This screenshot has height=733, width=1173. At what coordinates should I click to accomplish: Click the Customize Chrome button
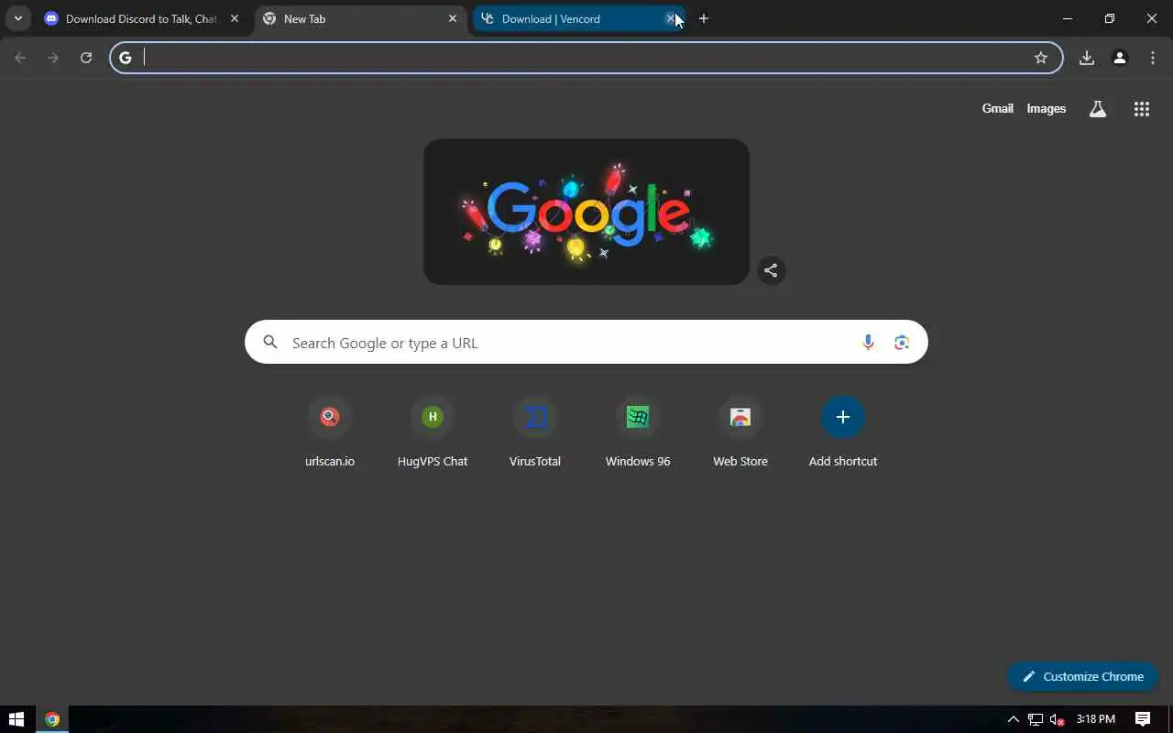[1082, 676]
